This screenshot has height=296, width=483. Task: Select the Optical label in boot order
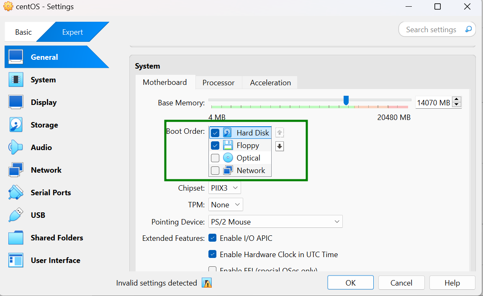point(248,158)
